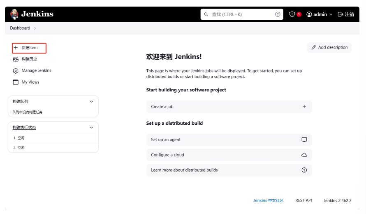
Task: Open Learn more about distributed builds
Action: coord(229,170)
